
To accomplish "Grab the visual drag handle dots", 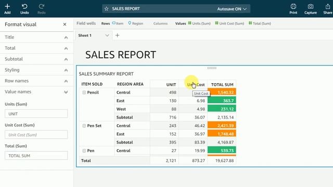I will point(212,68).
